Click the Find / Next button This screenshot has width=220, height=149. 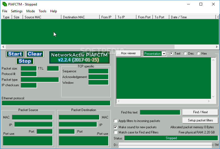click(x=200, y=112)
